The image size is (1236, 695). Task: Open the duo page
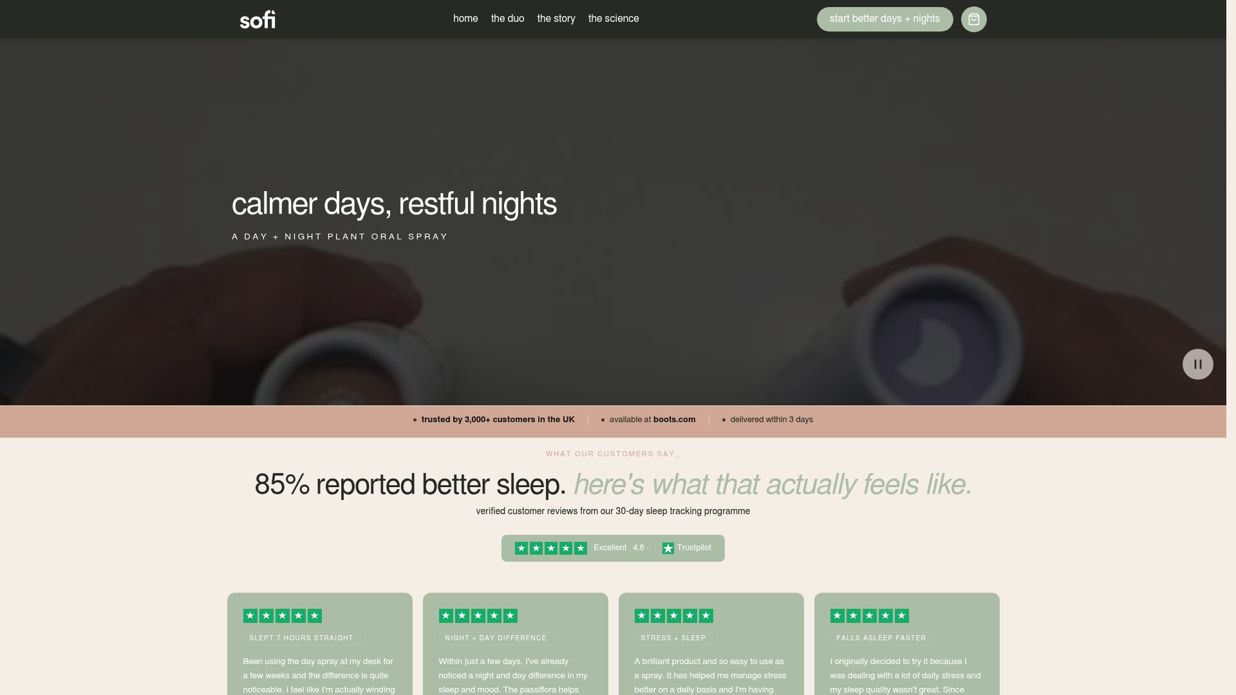click(507, 19)
